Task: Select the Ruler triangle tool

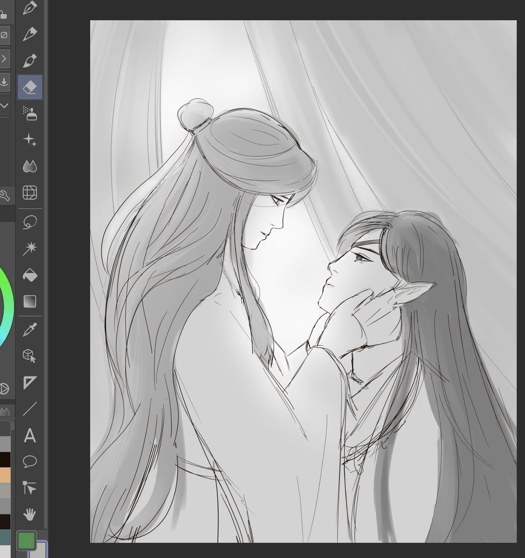Action: click(x=30, y=383)
